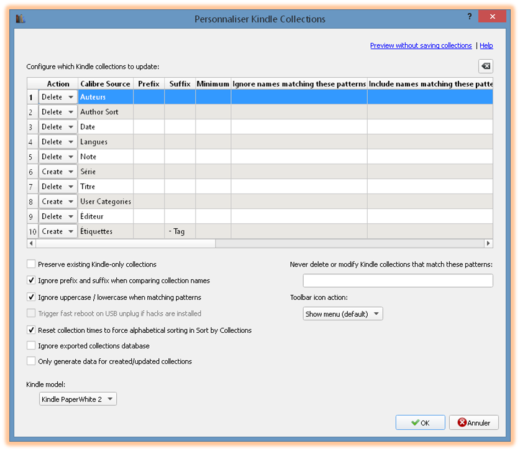Select row header number 1
Viewport: 520px width, 451px height.
pyautogui.click(x=32, y=97)
